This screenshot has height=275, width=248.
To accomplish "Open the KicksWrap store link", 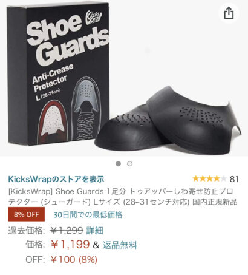I will pyautogui.click(x=56, y=179).
